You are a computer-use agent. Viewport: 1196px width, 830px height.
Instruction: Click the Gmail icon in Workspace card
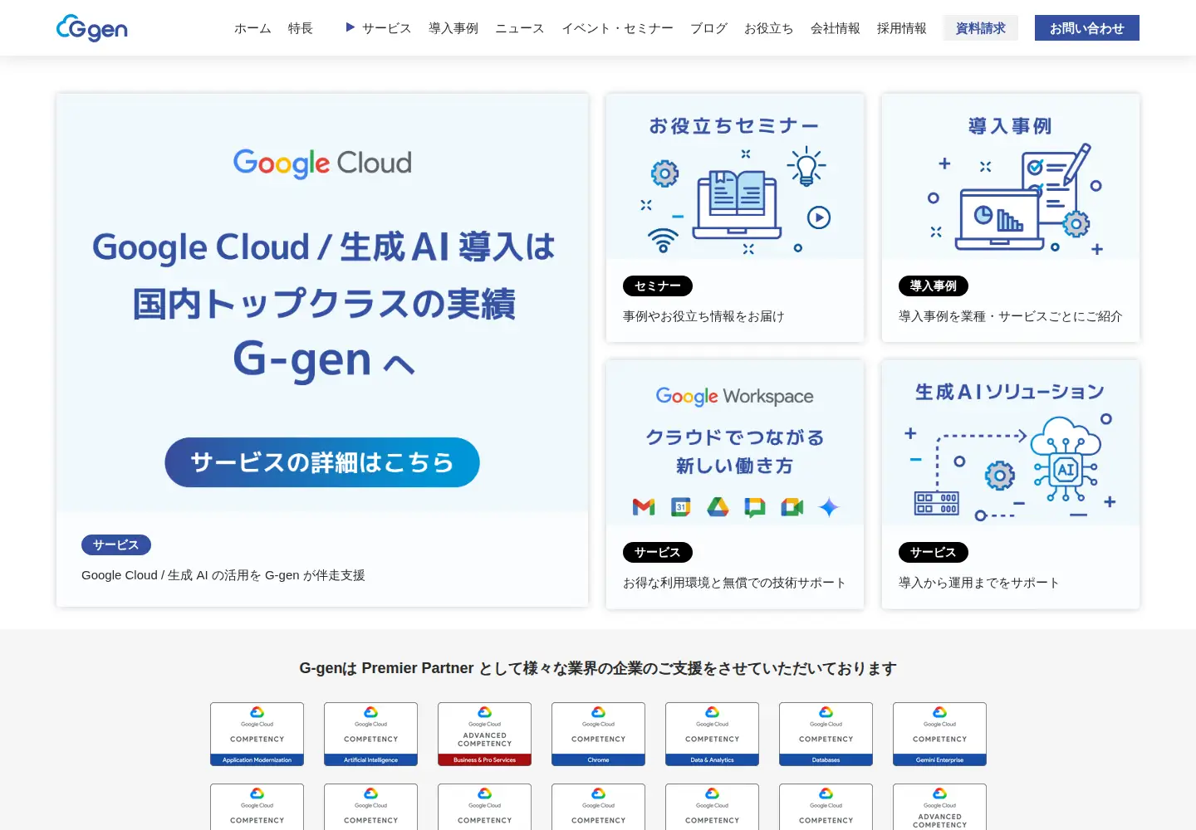(644, 507)
